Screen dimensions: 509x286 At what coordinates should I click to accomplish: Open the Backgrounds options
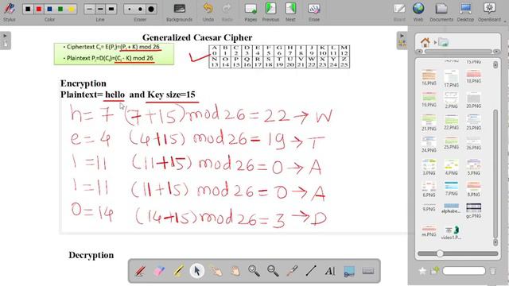click(x=179, y=12)
